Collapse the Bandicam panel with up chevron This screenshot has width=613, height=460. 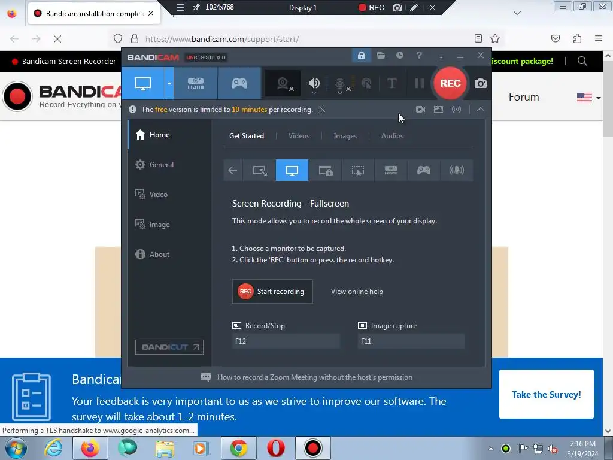[x=481, y=110]
